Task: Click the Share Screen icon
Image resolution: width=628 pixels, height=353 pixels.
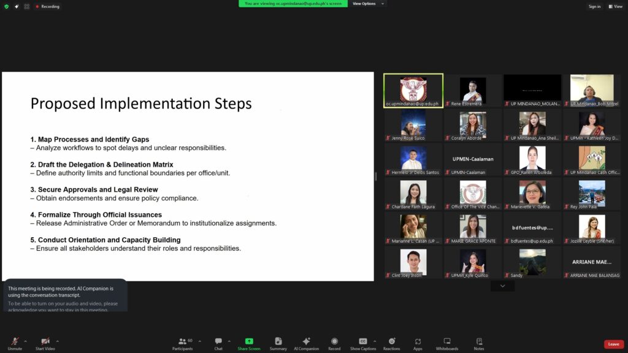Action: (x=249, y=343)
